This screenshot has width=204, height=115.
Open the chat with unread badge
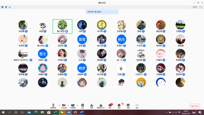coord(110,106)
